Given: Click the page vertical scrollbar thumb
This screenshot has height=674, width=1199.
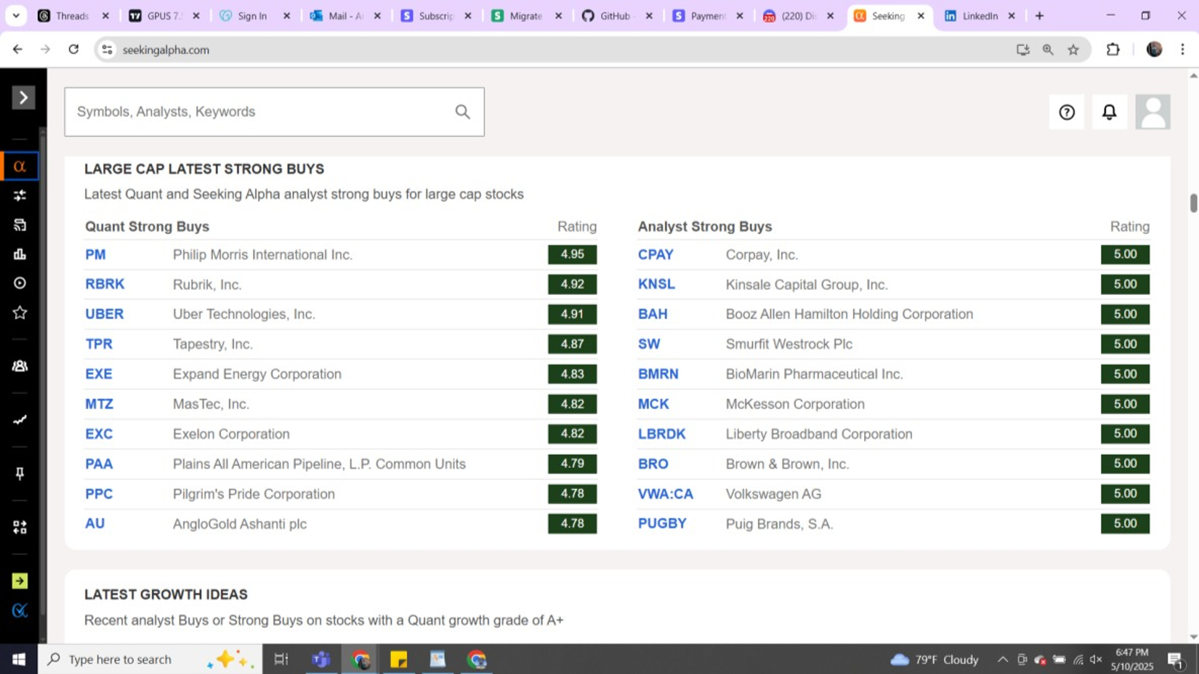Looking at the screenshot, I should (1193, 203).
